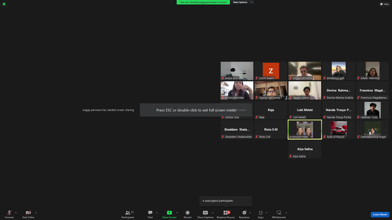Click muted mic icon on Syifa Al-Rasyid's tile
Image resolution: width=392 pixels, height=220 pixels.
[x=325, y=137]
